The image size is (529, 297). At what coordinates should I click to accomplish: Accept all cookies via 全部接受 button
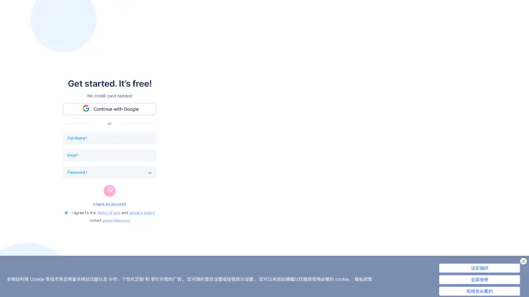[x=479, y=279]
